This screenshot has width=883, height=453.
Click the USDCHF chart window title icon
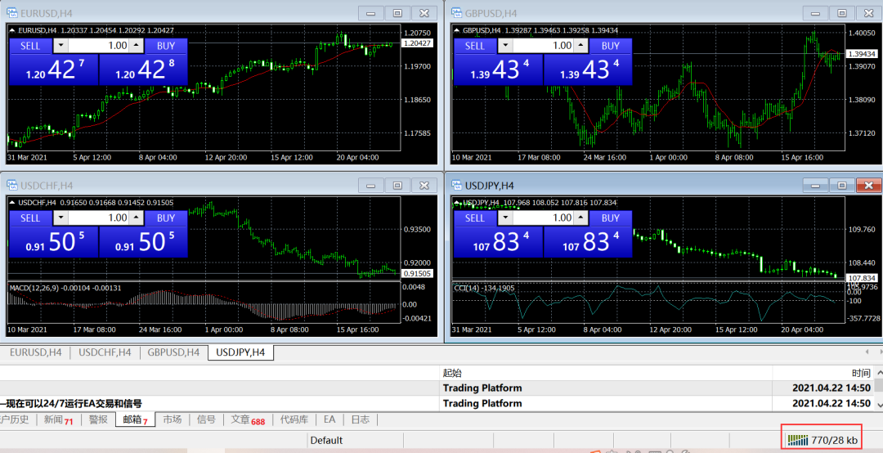point(11,185)
